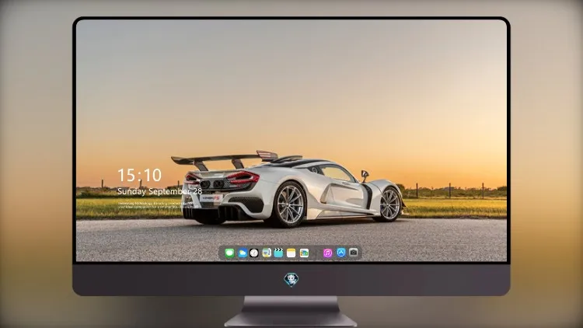Open the Photos gallery icon in dock
The height and width of the screenshot is (328, 583).
pyautogui.click(x=304, y=253)
